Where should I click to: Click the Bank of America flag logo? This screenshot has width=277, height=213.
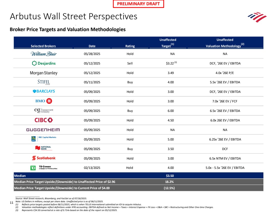[x=257, y=17]
